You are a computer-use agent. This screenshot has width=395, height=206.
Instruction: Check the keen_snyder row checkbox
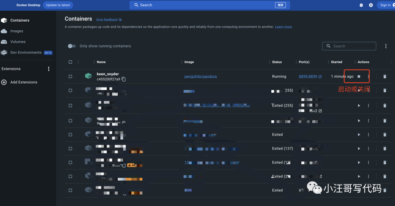tap(70, 76)
